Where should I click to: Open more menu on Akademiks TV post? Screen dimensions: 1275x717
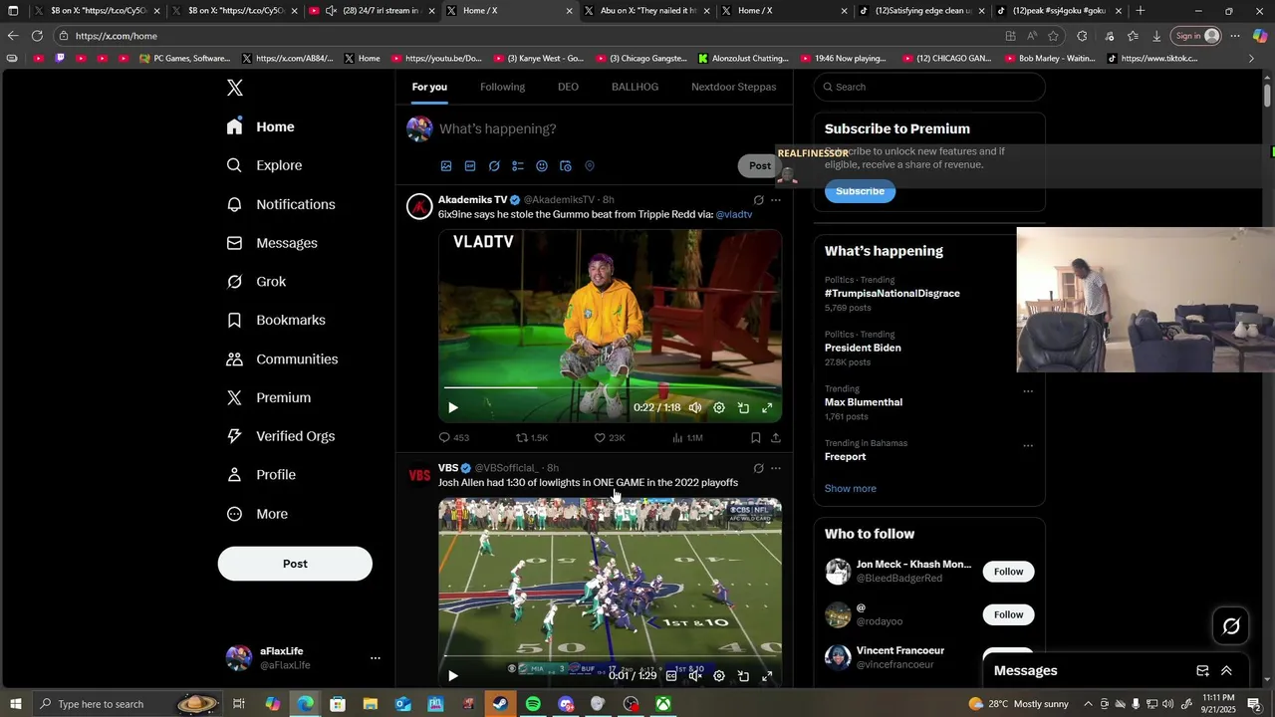(776, 200)
